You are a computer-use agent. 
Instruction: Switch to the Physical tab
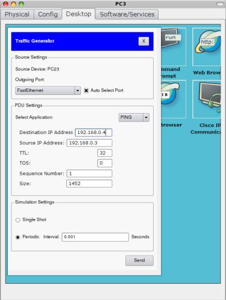(17, 14)
